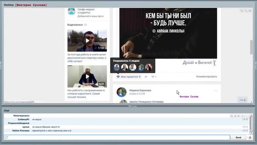Click the share megaphone icon under the post
Image resolution: width=257 pixels, height=145 pixels.
pos(146,77)
